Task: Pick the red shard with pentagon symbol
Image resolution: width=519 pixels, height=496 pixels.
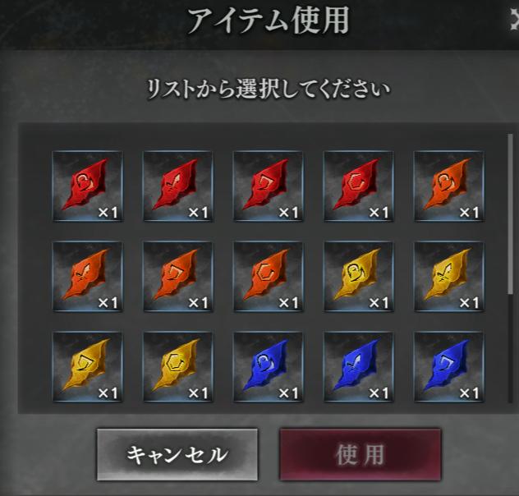Action: [x=269, y=186]
